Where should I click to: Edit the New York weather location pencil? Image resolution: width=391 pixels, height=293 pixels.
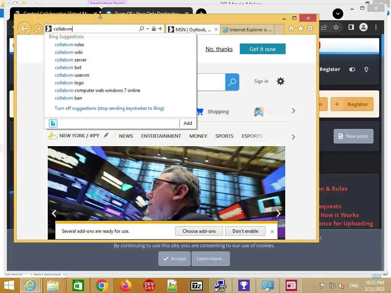[x=106, y=135]
